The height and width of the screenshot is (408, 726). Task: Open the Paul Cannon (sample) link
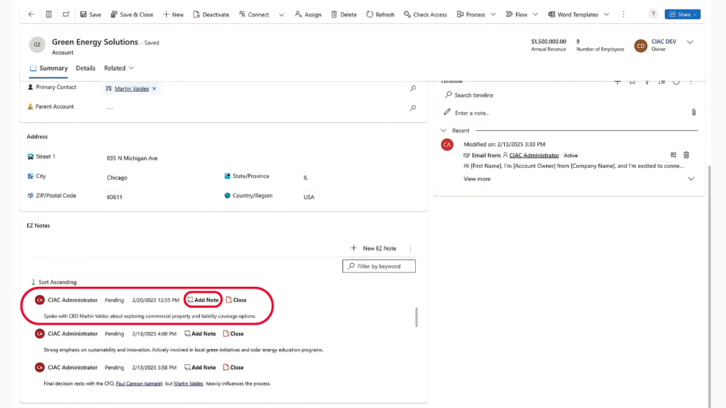139,384
